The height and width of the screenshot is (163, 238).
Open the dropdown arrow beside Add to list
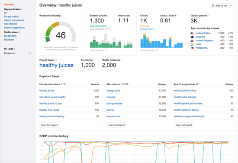tap(231, 6)
